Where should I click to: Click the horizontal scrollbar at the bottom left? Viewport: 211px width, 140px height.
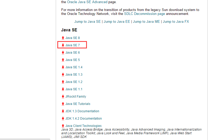25,139
